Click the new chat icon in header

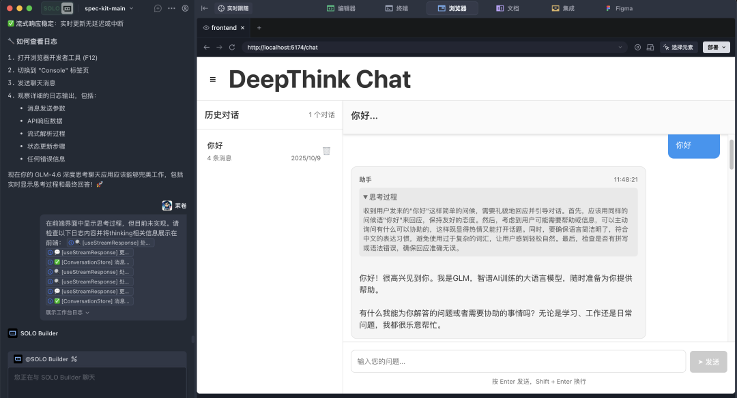coord(158,8)
